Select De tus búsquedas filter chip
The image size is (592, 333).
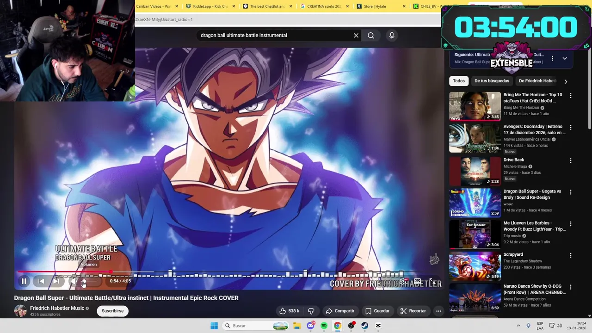pyautogui.click(x=492, y=81)
